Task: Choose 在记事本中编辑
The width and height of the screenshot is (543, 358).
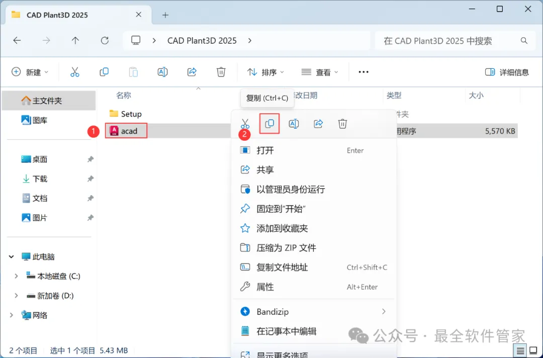Action: coord(314,331)
